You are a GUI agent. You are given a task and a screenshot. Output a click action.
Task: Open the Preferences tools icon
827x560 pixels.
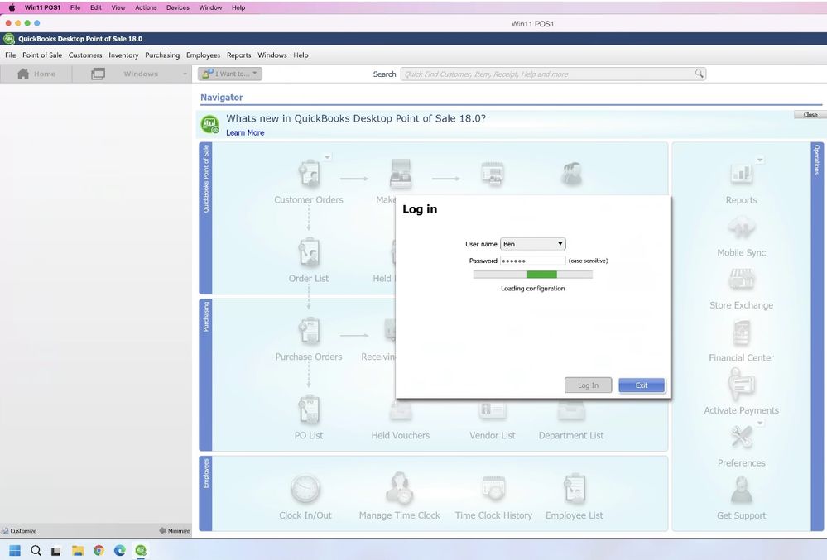[741, 437]
